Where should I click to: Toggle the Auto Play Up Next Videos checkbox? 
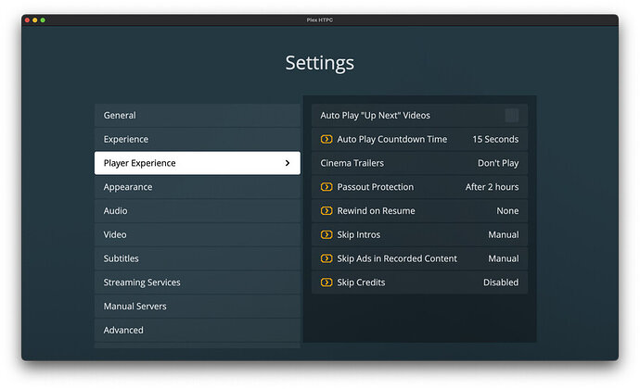[512, 116]
